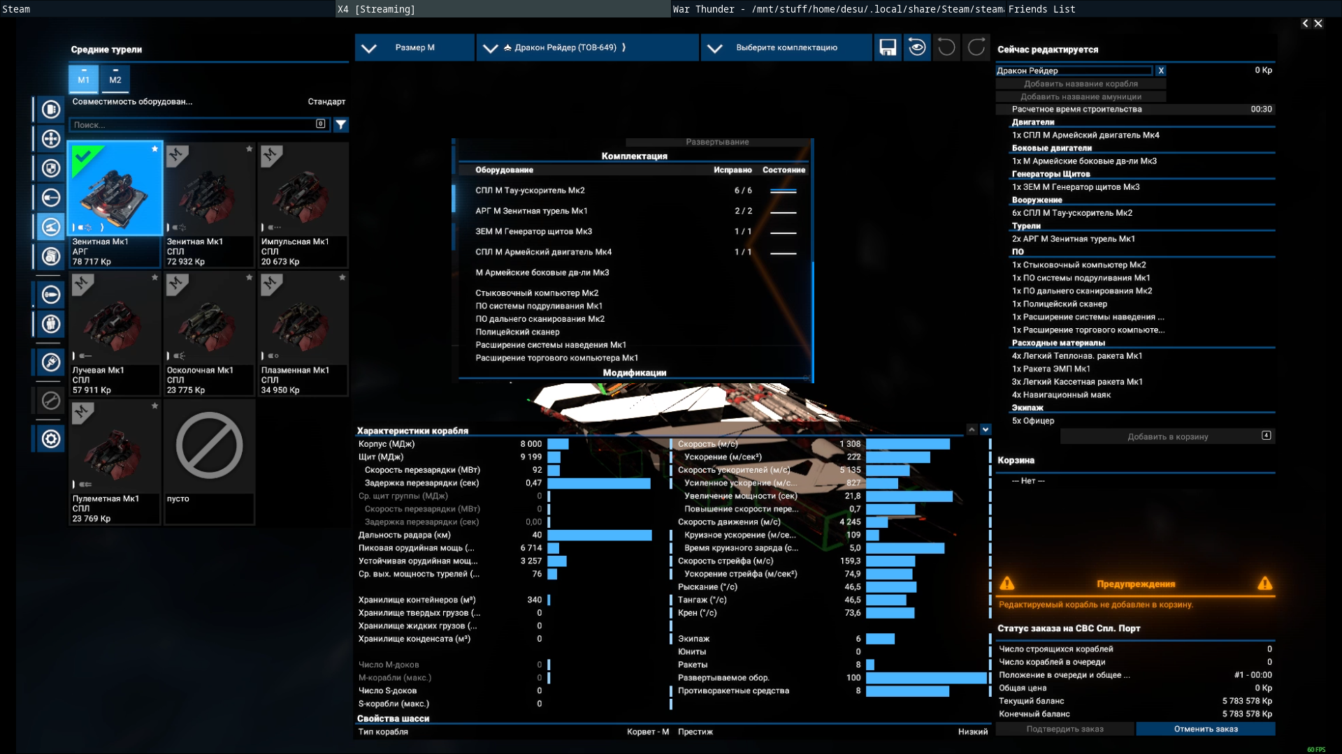Switch to the M2 turret slot tab
Screen dimensions: 1342x754
(x=115, y=78)
